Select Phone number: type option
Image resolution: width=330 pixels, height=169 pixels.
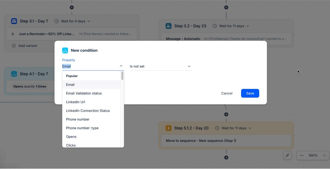[x=91, y=128]
